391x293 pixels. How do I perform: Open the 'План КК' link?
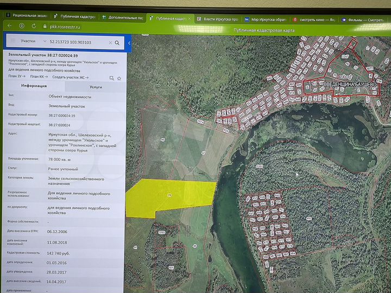(x=39, y=77)
